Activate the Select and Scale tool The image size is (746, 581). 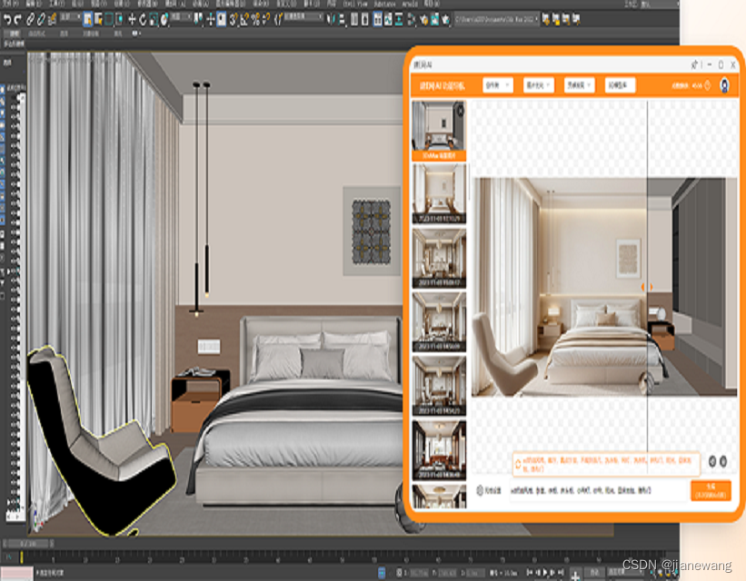[x=154, y=19]
